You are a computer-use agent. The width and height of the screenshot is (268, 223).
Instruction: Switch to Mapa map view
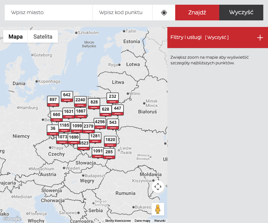coord(15,37)
